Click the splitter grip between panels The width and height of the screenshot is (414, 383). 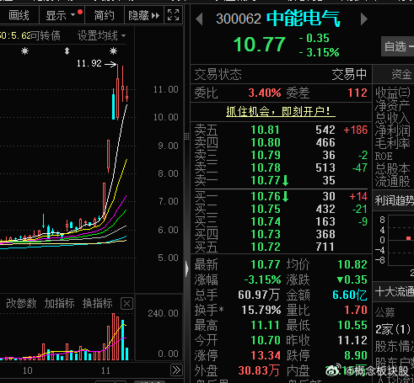pyautogui.click(x=187, y=136)
